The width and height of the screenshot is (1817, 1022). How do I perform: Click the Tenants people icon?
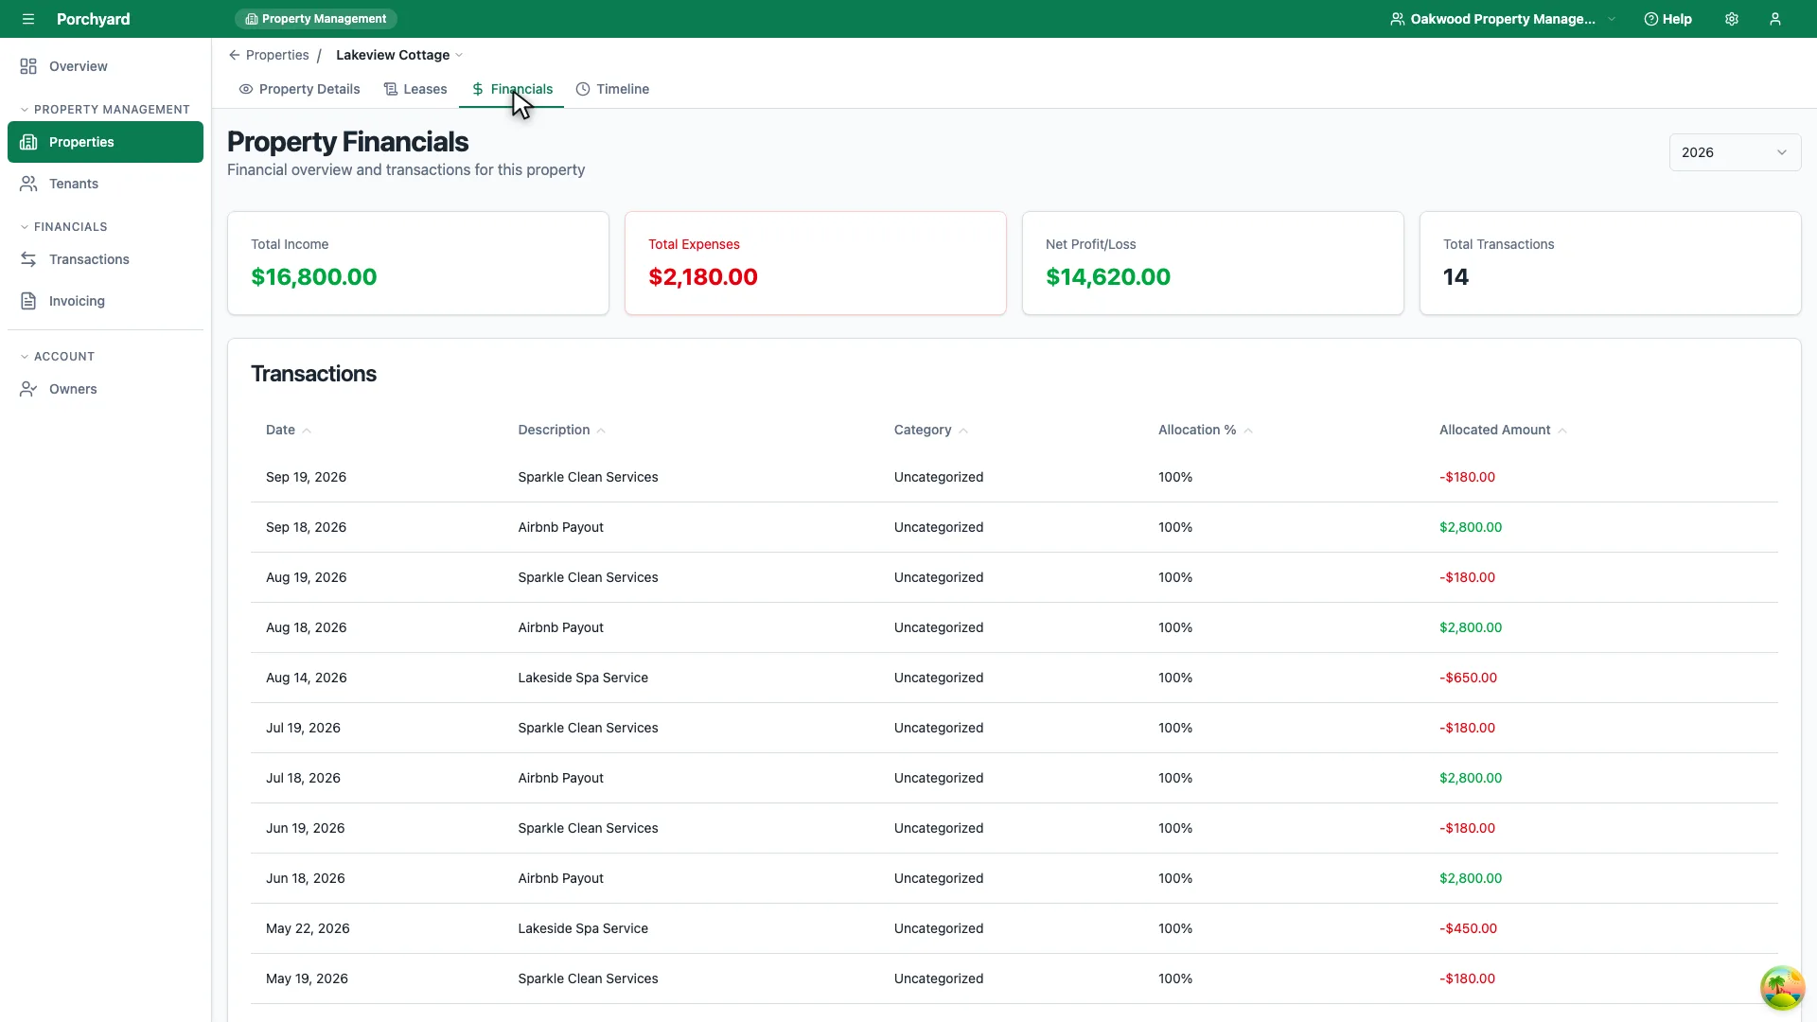pyautogui.click(x=28, y=184)
